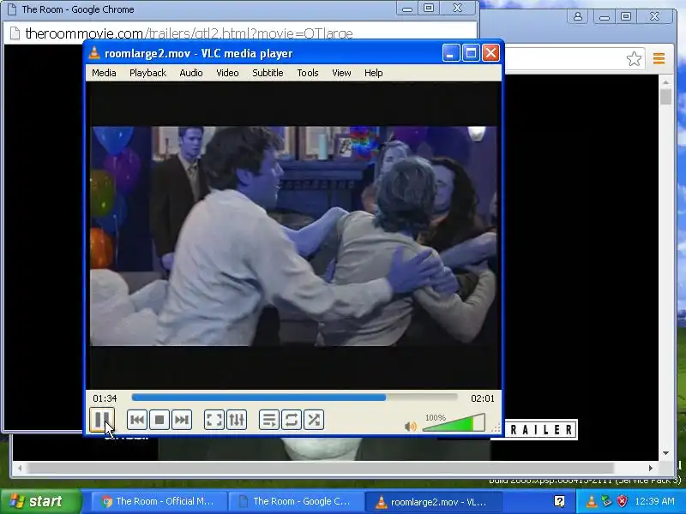Open the Video menu
Screen dimensions: 686x514
(227, 73)
